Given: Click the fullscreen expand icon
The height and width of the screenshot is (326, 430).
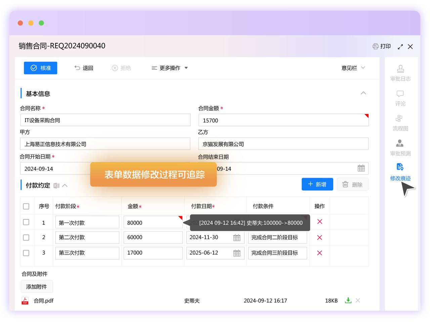Looking at the screenshot, I should (400, 47).
